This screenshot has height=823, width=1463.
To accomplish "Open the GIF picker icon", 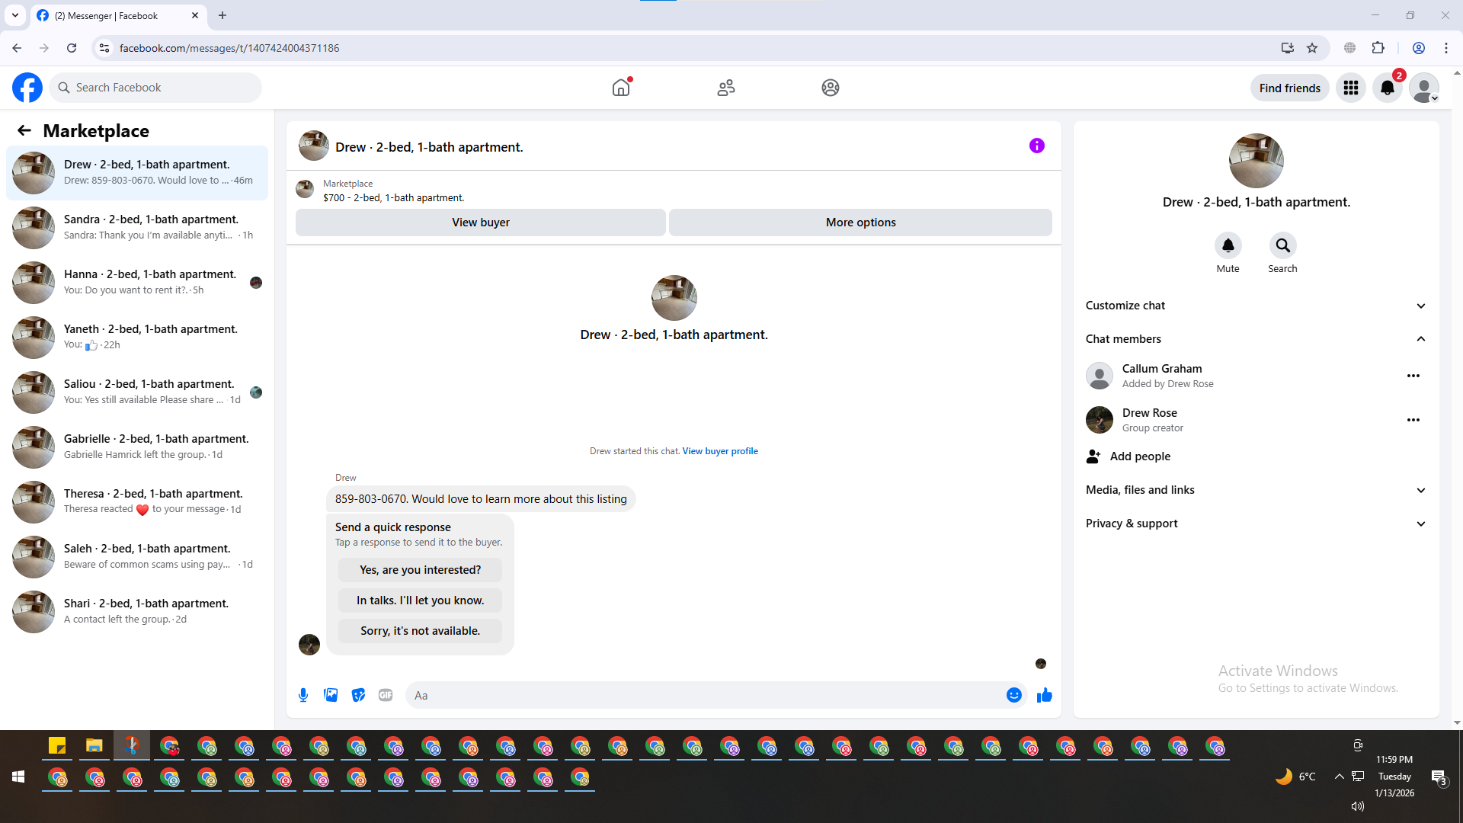I will (x=386, y=695).
